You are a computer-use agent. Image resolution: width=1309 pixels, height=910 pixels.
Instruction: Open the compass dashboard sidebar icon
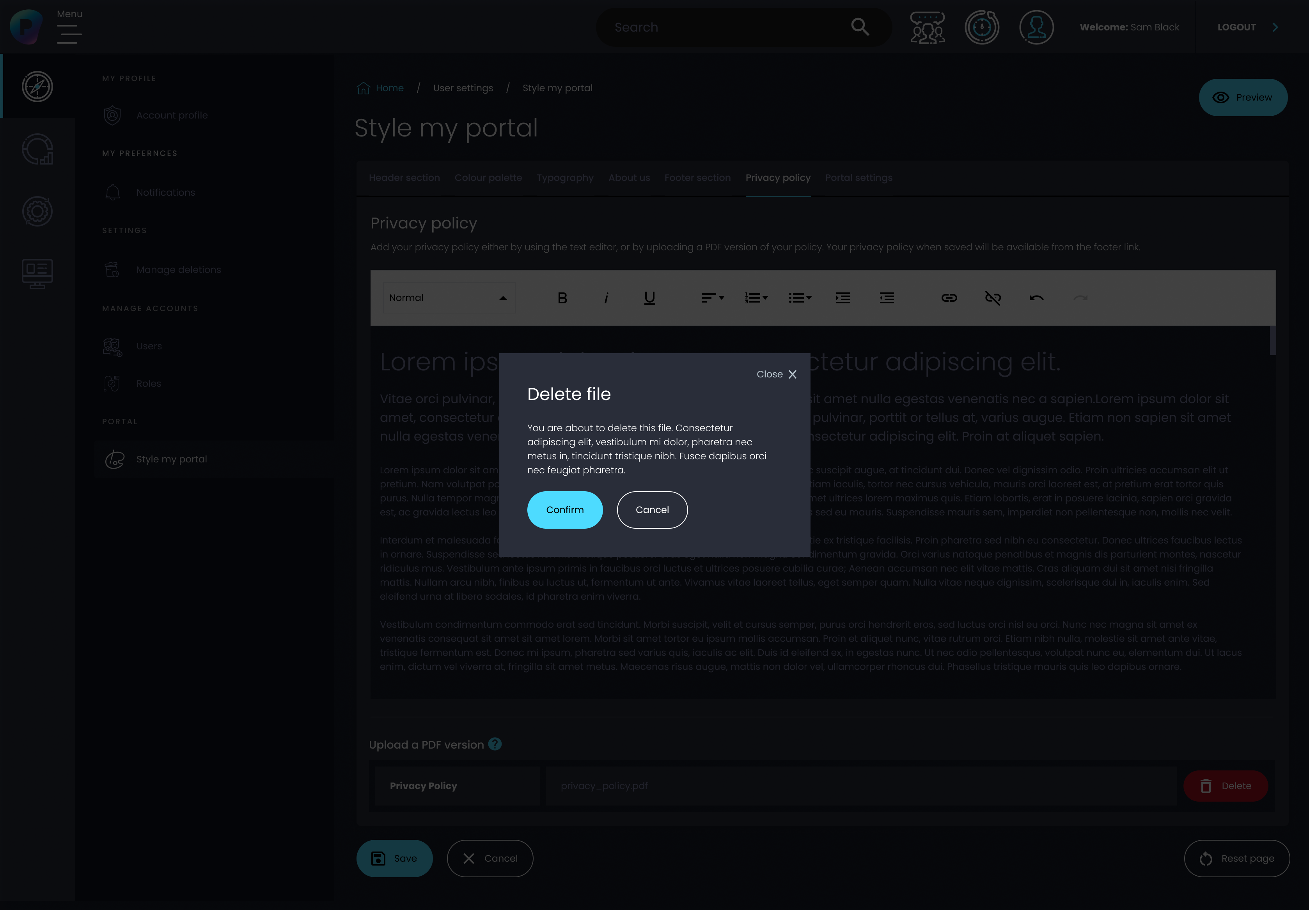point(37,87)
